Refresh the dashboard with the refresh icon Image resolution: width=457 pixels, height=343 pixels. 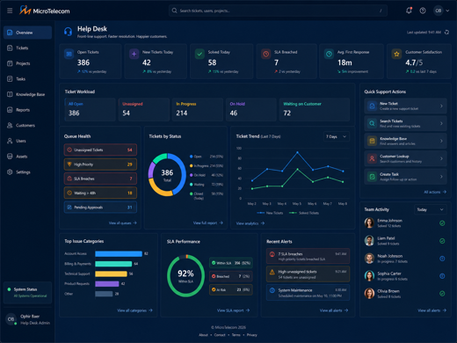(446, 33)
